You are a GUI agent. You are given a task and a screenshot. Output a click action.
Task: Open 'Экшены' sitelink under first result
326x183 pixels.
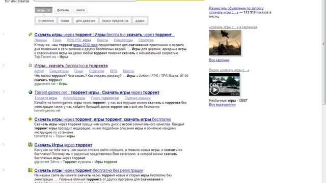pyautogui.click(x=41, y=40)
